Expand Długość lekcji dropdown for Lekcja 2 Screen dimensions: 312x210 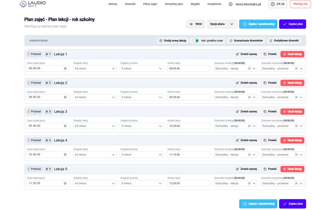tap(113, 97)
